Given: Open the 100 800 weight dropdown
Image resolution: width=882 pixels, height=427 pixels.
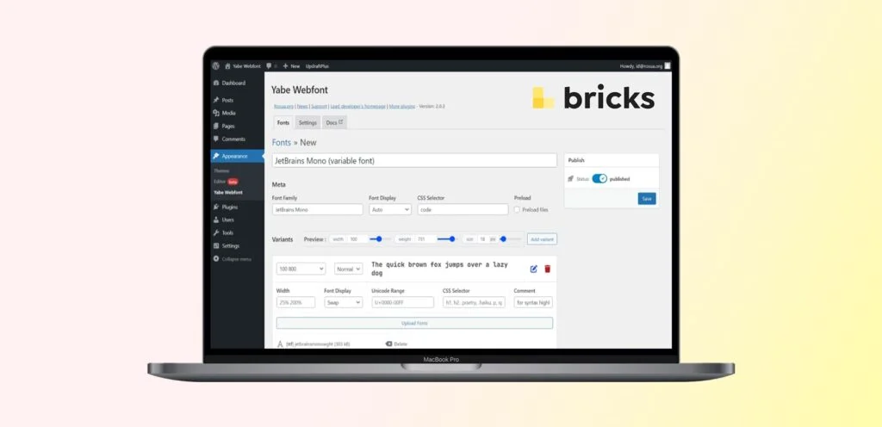Looking at the screenshot, I should [x=301, y=269].
